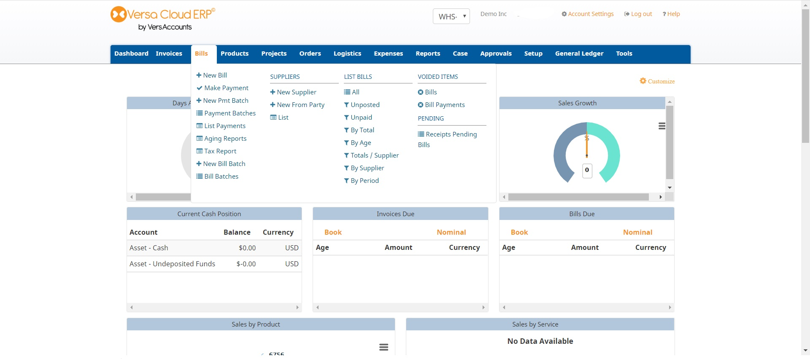Open Aging Reports
This screenshot has width=810, height=359.
tap(221, 138)
